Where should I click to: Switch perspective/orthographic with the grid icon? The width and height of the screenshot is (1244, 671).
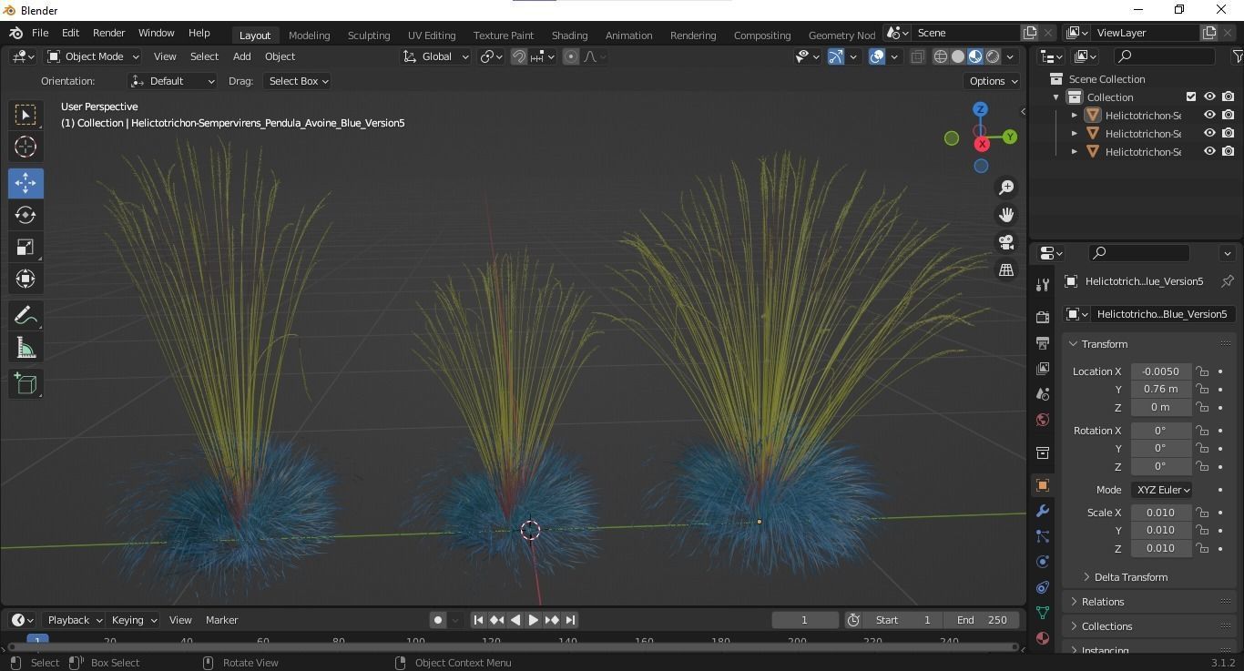(1006, 270)
